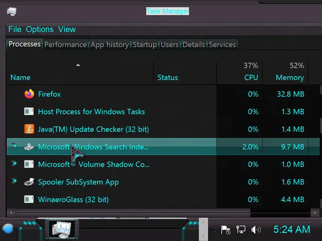This screenshot has height=241, width=322.
Task: Click the 1.0 MB Volume Shadow memory value
Action: pyautogui.click(x=293, y=164)
